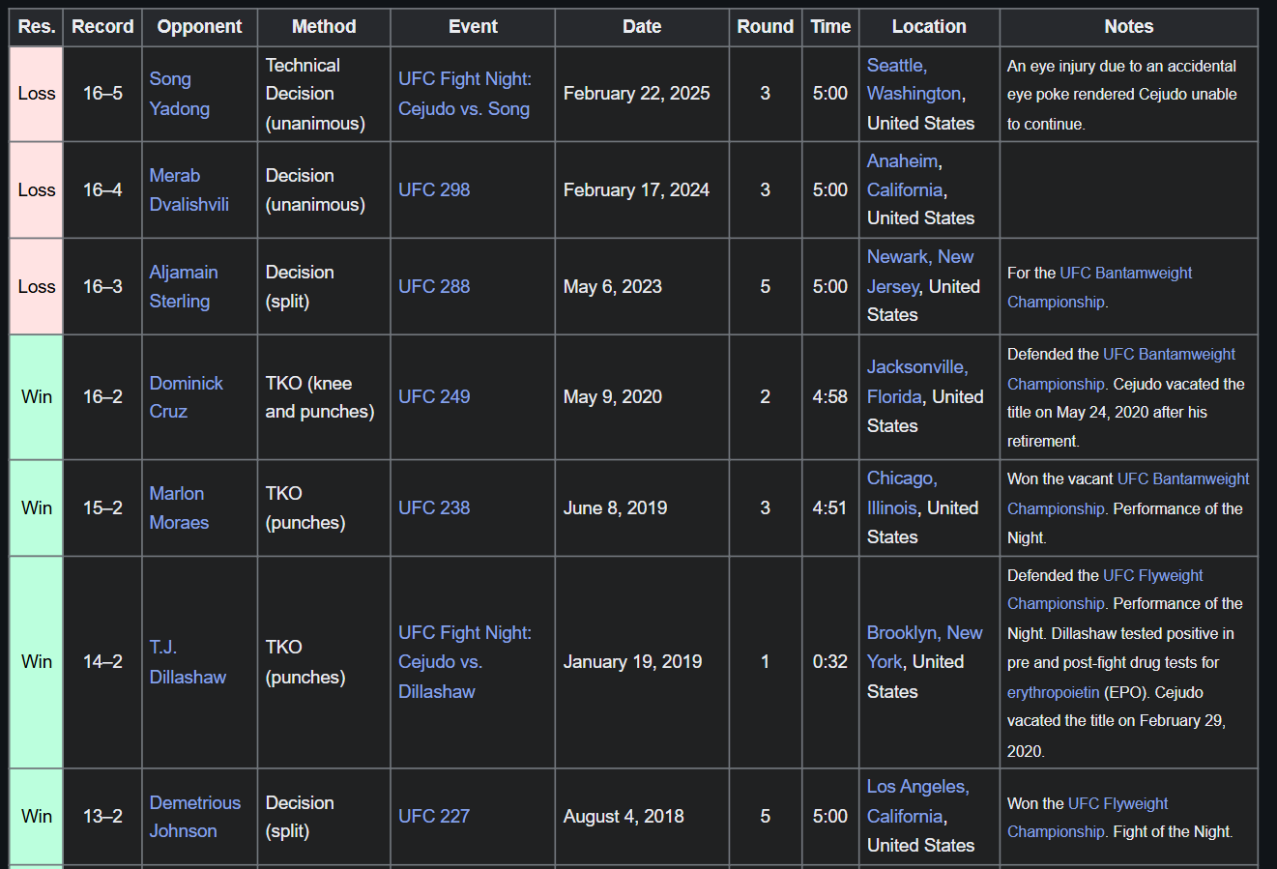Click the 0:32 time cell
Screen dimensions: 1277x869
tap(830, 662)
